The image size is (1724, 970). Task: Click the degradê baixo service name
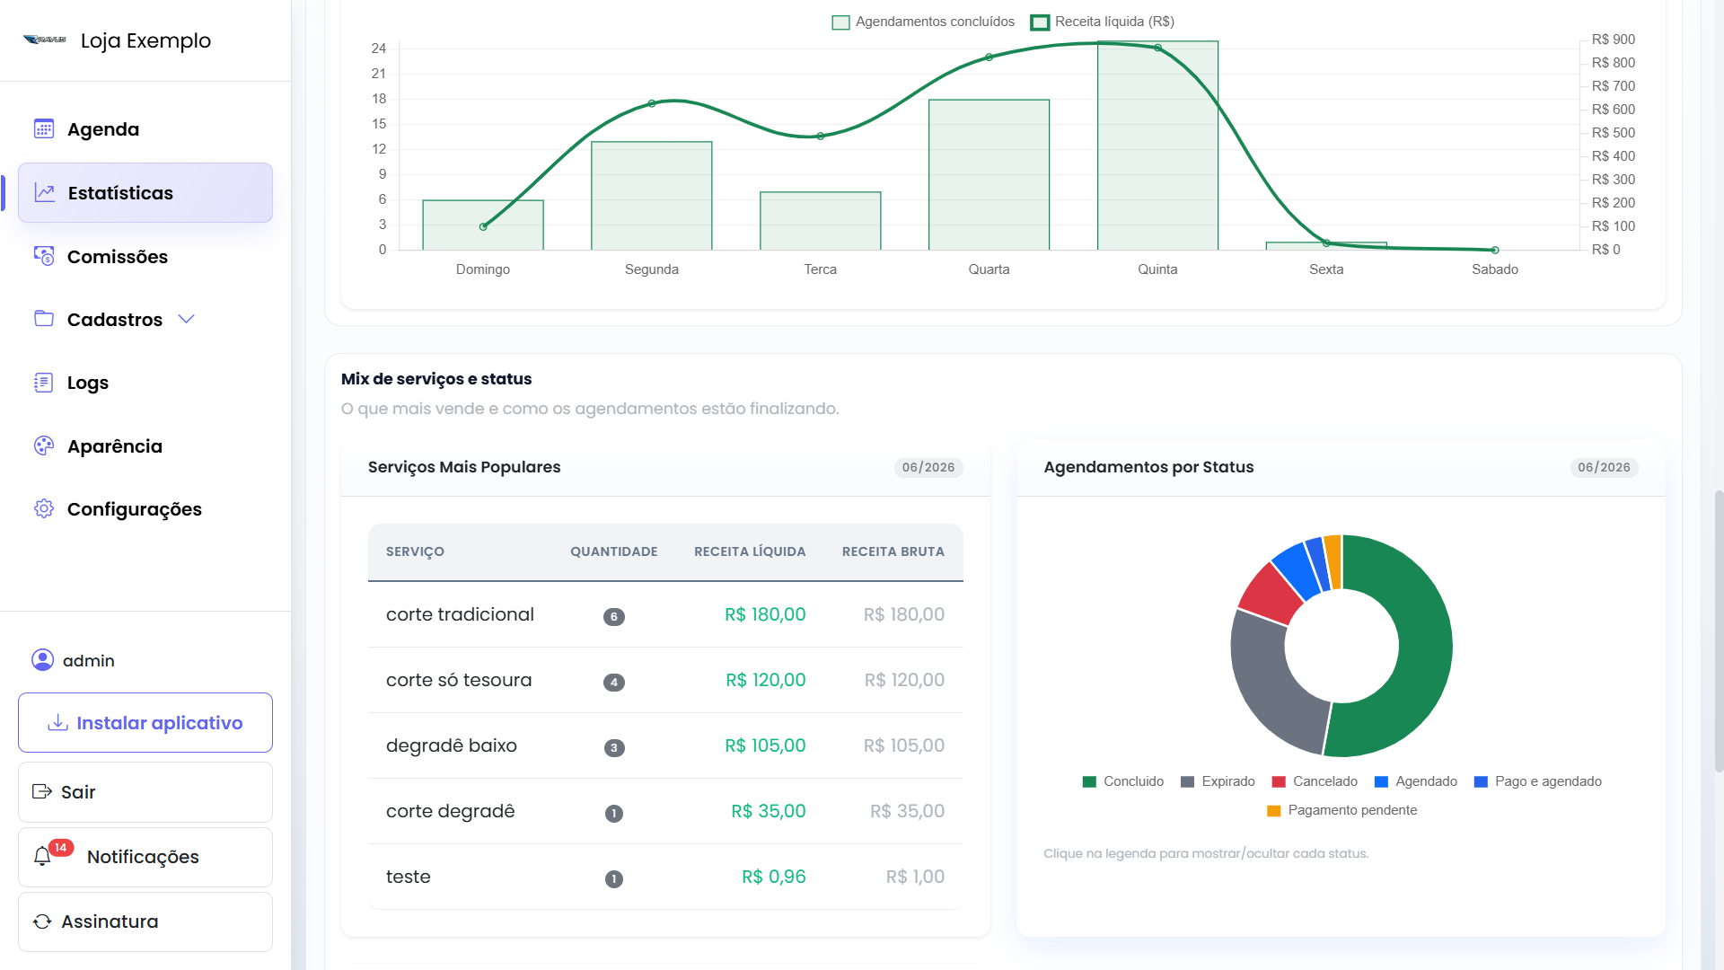[x=452, y=745]
